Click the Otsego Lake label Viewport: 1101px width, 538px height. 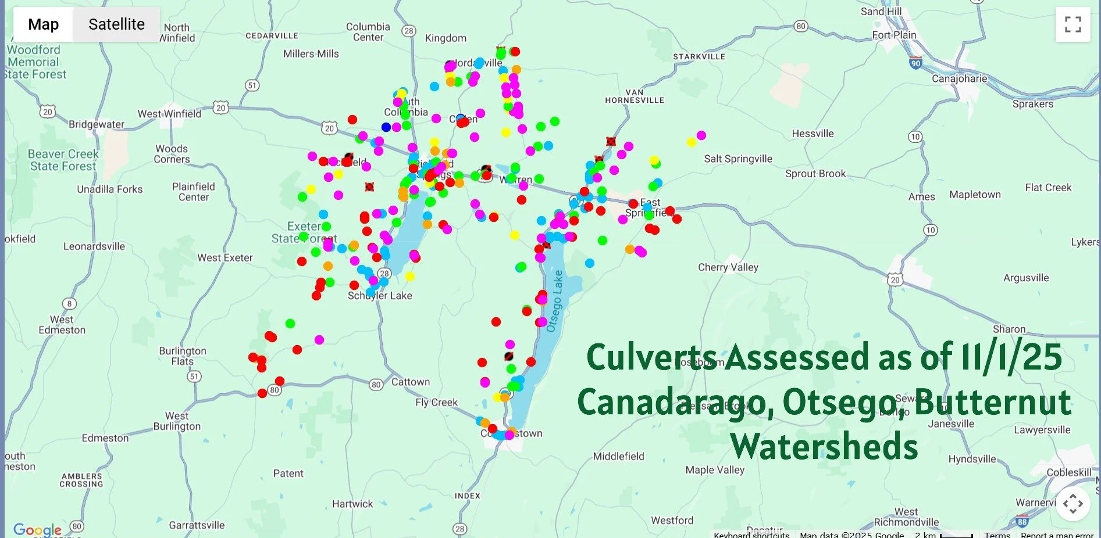click(x=555, y=301)
